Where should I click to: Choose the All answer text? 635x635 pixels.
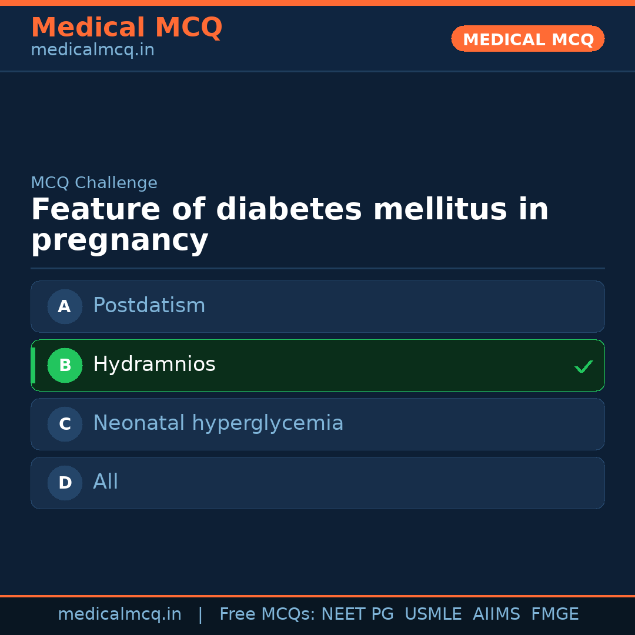(x=106, y=482)
